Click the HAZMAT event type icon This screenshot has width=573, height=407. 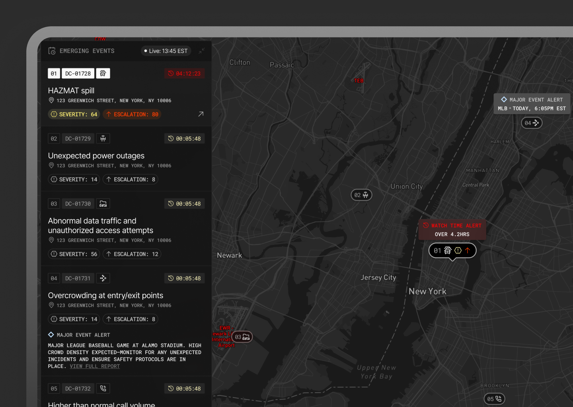coord(103,74)
